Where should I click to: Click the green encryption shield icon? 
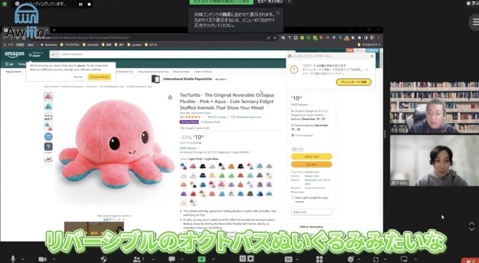(4, 4)
